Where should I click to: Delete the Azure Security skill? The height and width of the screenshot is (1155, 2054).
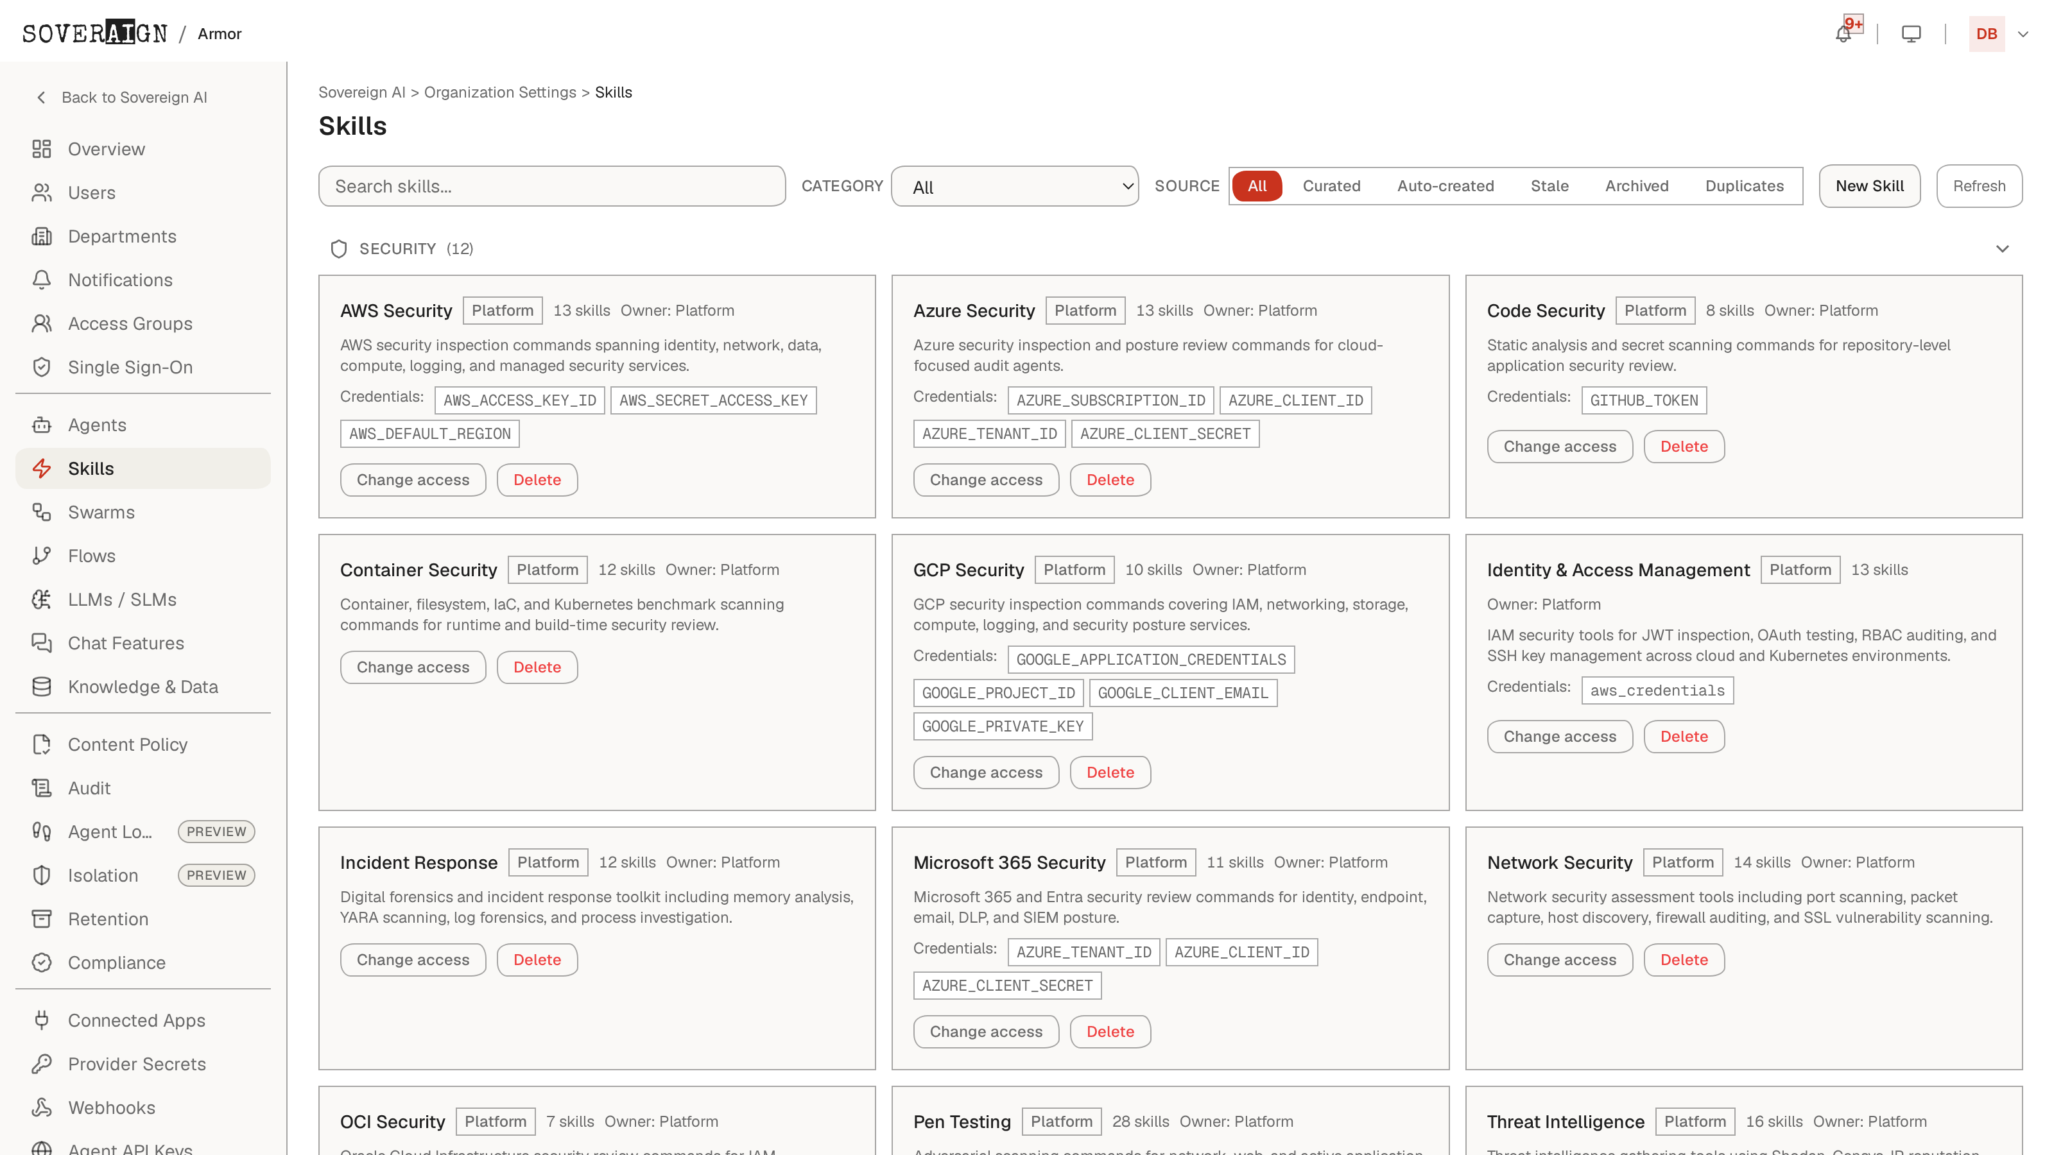(1110, 480)
